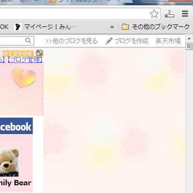Click the magnifier search icon
This screenshot has width=193, height=193.
point(28,41)
